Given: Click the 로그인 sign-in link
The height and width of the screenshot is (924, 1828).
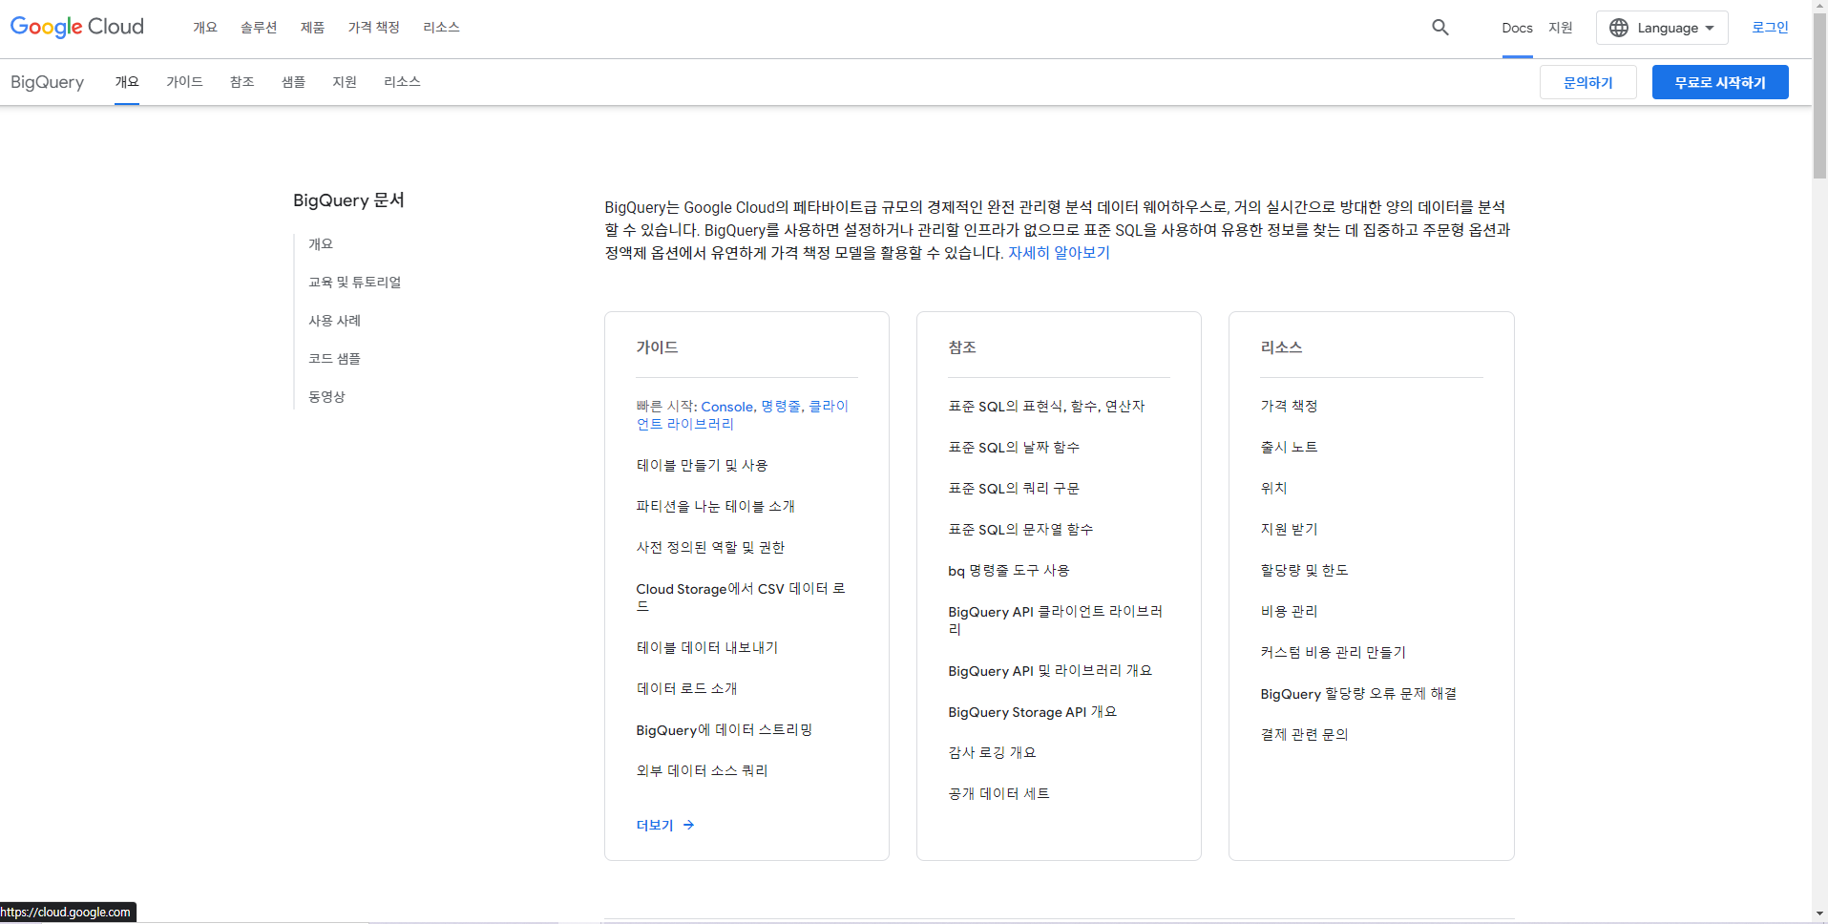Looking at the screenshot, I should 1770,28.
